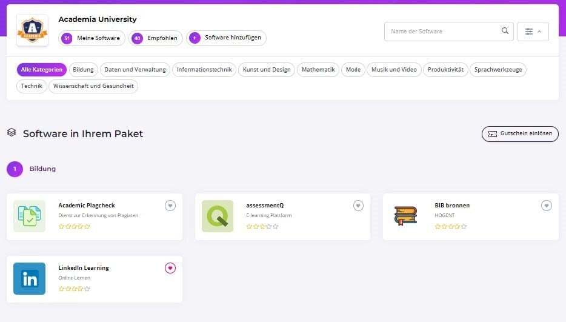Select the Alle Kategorien category tab

coord(41,70)
